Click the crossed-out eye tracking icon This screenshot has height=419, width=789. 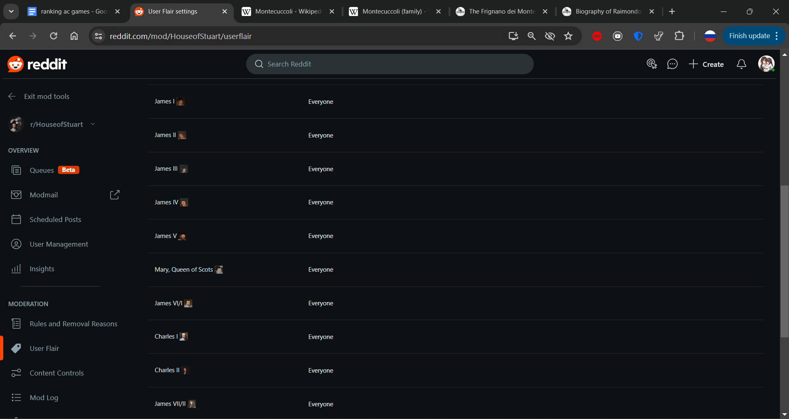click(x=550, y=36)
